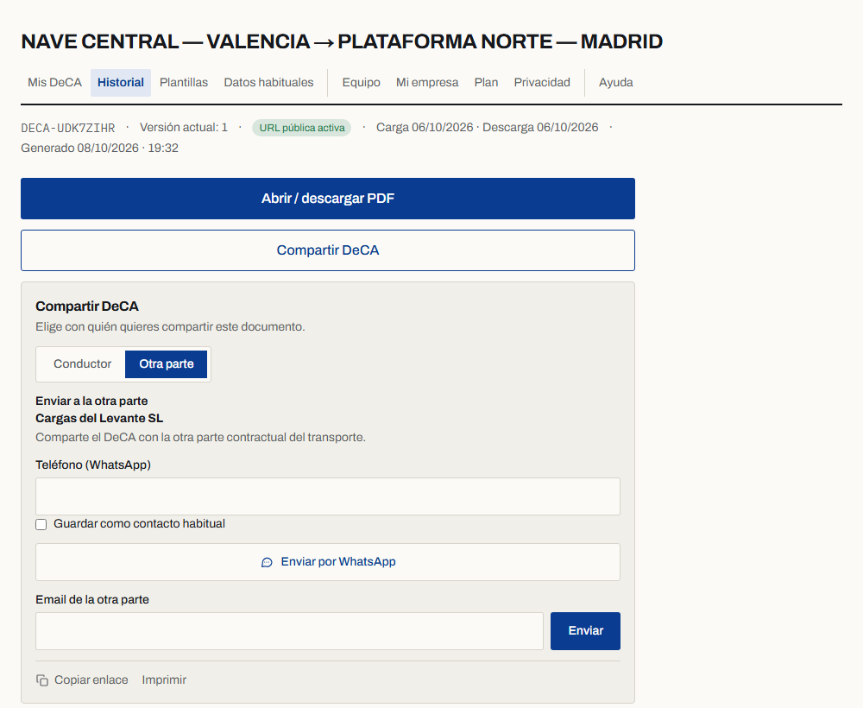Open the Historial tab

[x=121, y=83]
